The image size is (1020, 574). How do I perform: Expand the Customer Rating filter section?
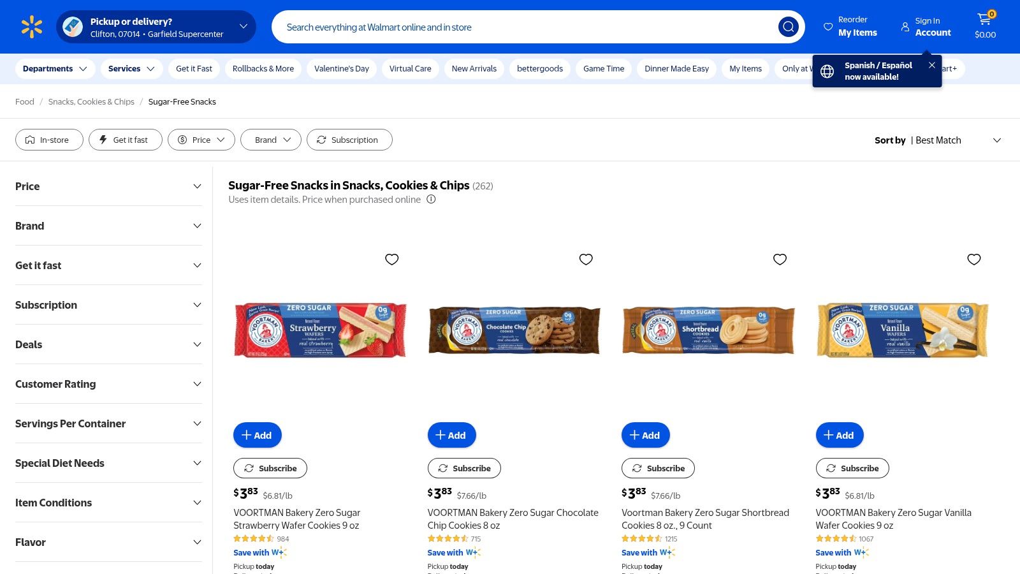108,384
